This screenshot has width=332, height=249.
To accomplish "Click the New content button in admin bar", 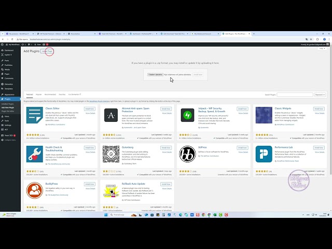I will [37, 45].
